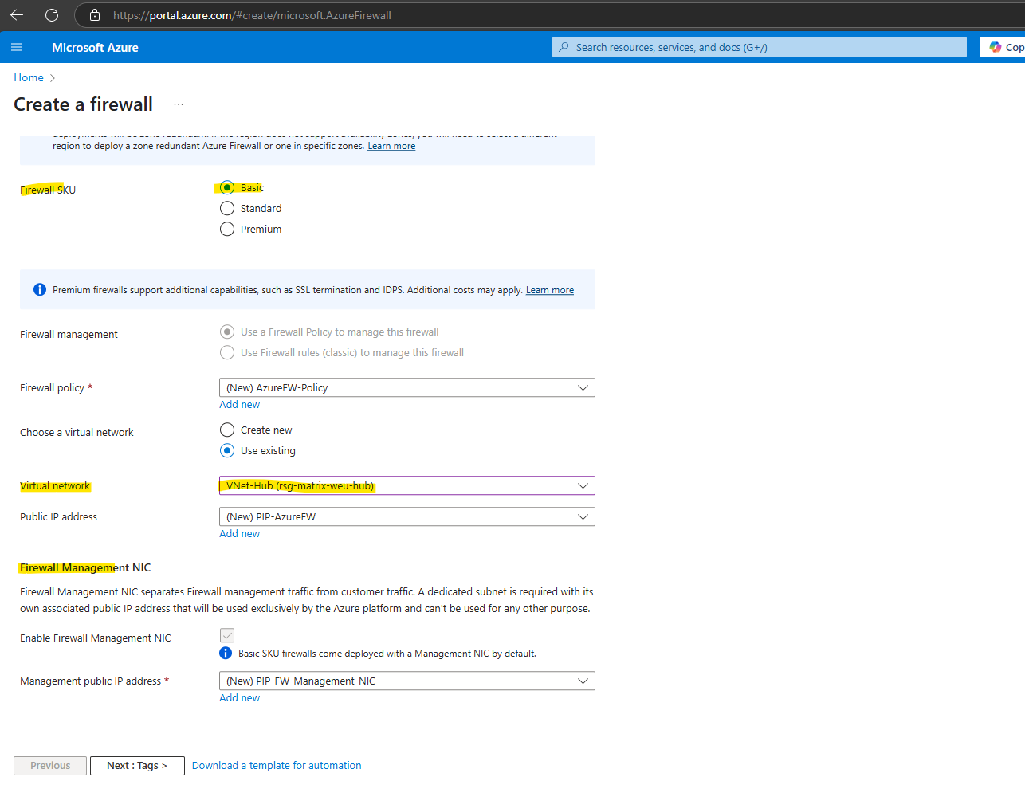Click the Previous button

click(50, 766)
